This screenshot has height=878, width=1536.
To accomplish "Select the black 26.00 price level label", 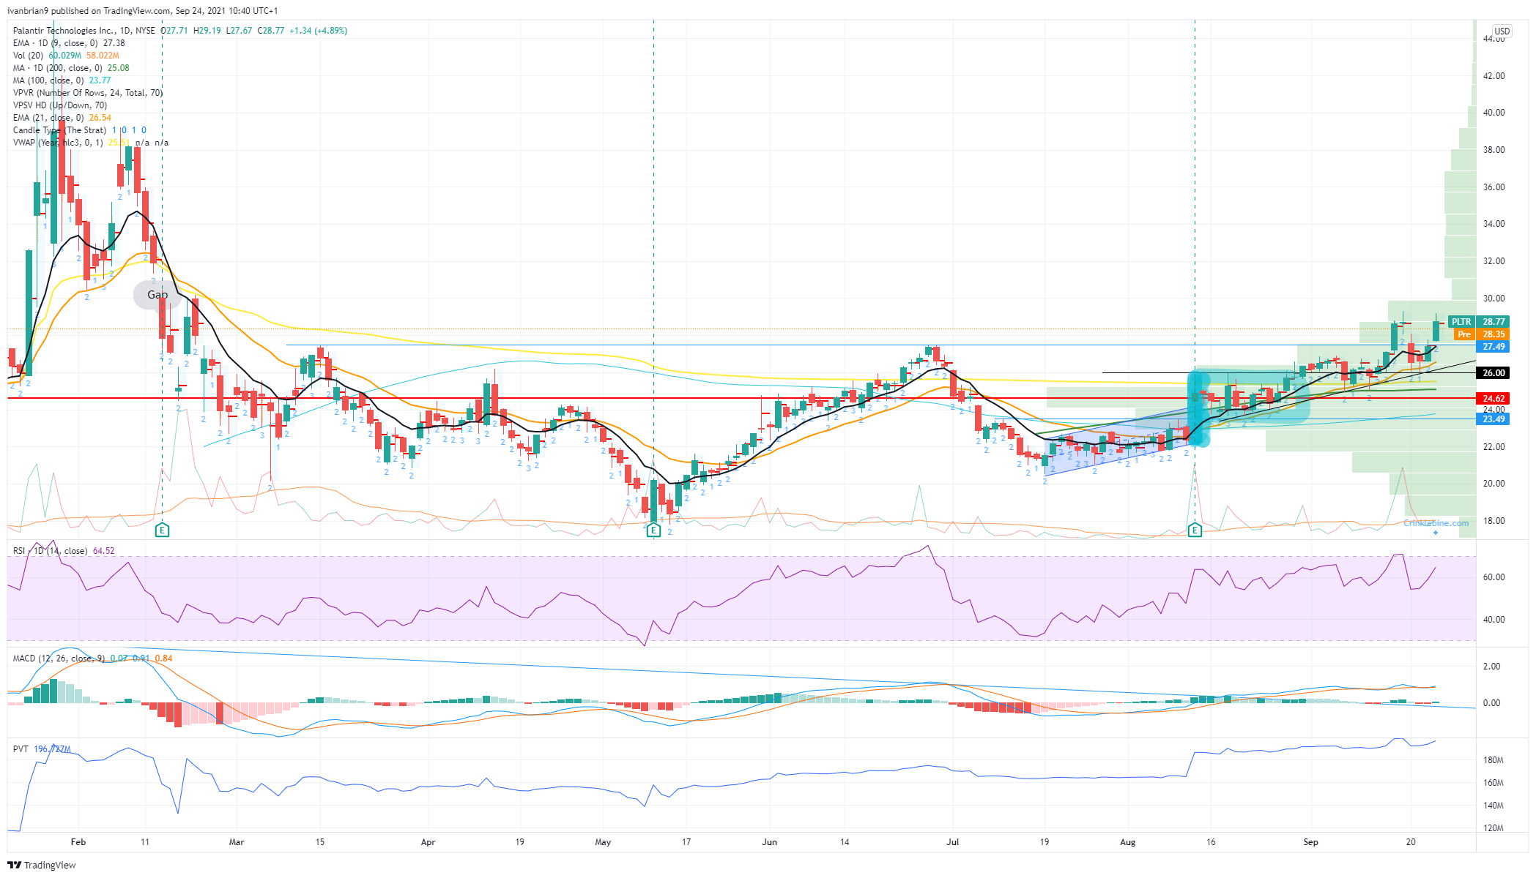I will [1494, 373].
